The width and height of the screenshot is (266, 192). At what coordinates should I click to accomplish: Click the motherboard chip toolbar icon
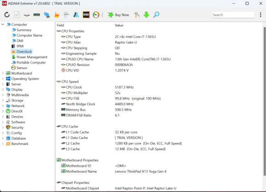pos(27,15)
